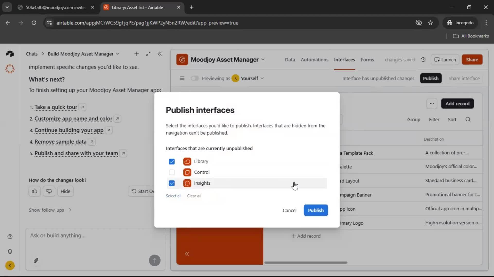
Task: Open the Sort option
Action: [x=452, y=120]
